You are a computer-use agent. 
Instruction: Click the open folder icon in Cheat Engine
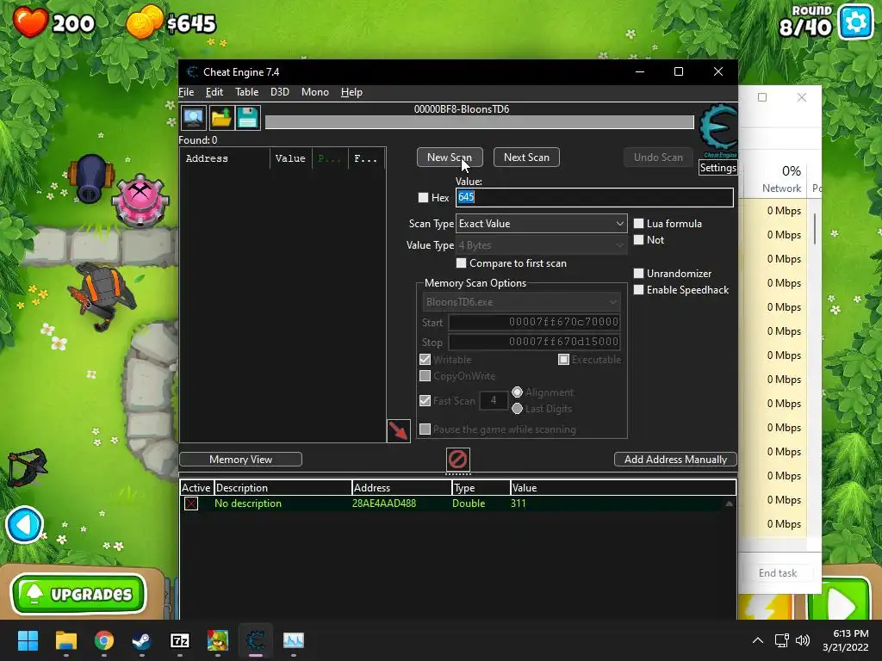click(220, 117)
